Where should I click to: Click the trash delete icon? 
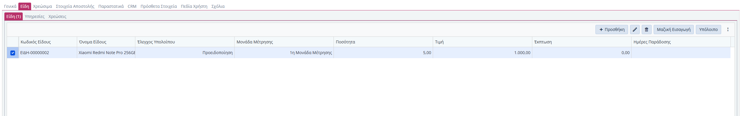click(x=646, y=30)
